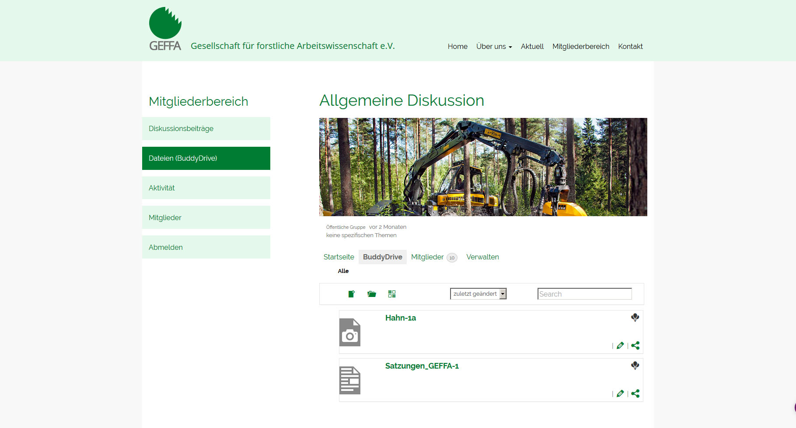Share the Satzungen_GEFFA-1 file
Viewport: 796px width, 428px height.
(635, 393)
